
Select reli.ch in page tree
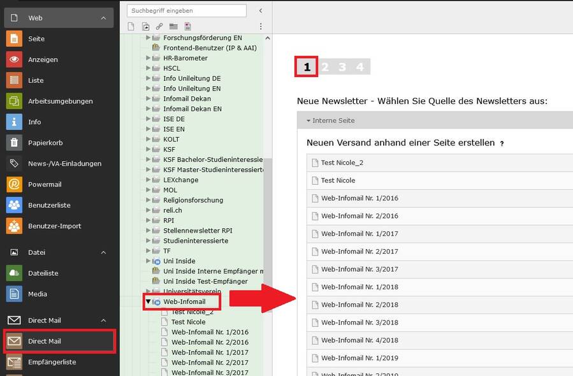click(173, 210)
